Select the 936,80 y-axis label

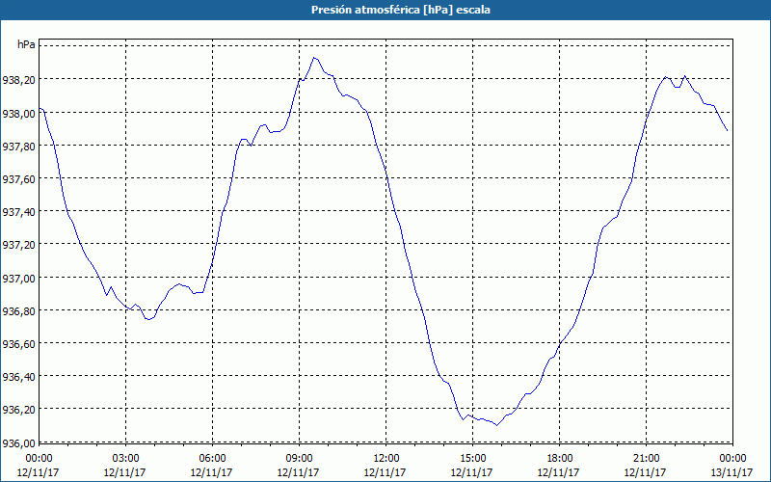pos(18,310)
